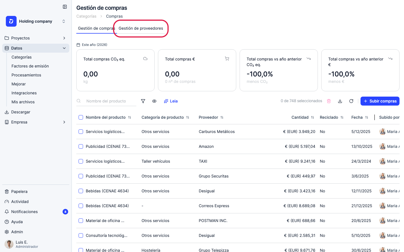The image size is (404, 252).
Task: Open Mis archivos
Action: [x=23, y=102]
